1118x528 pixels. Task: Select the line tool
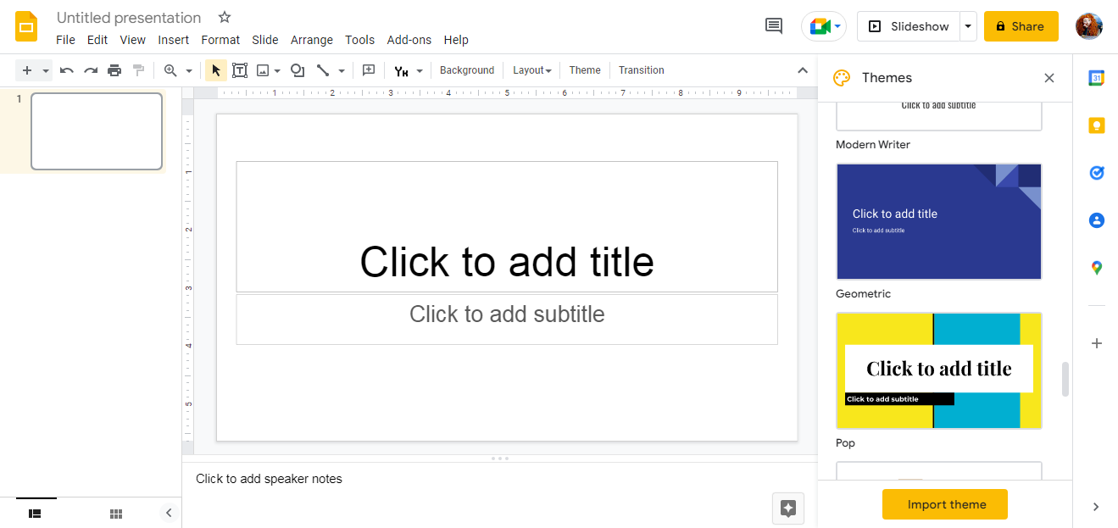click(x=322, y=70)
